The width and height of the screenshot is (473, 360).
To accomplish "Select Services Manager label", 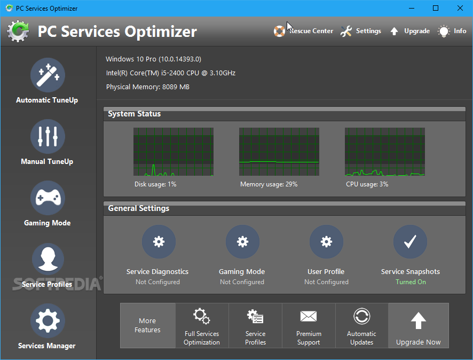I will [47, 346].
